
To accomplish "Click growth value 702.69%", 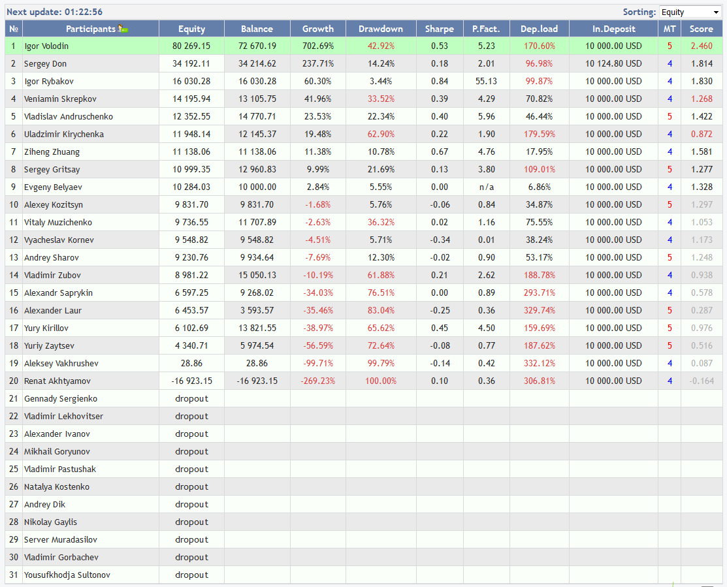I will [318, 46].
